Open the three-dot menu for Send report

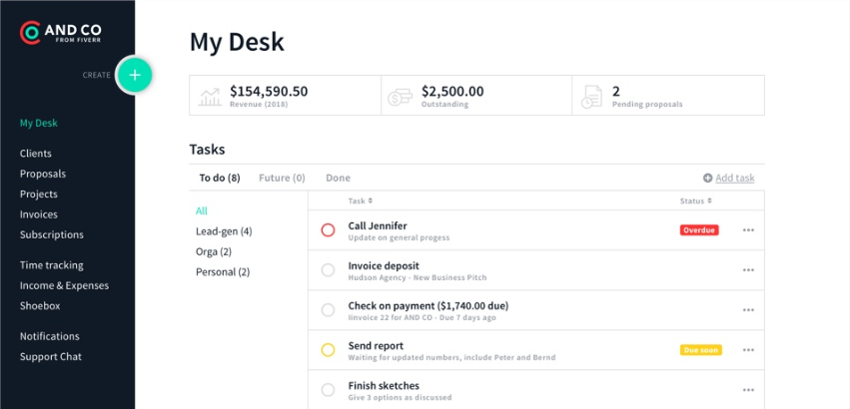point(748,350)
